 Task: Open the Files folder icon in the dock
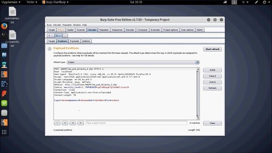(x=4, y=45)
